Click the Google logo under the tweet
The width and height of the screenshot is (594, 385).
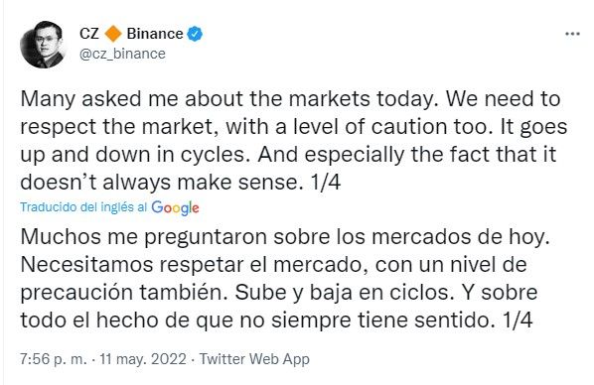pos(175,207)
